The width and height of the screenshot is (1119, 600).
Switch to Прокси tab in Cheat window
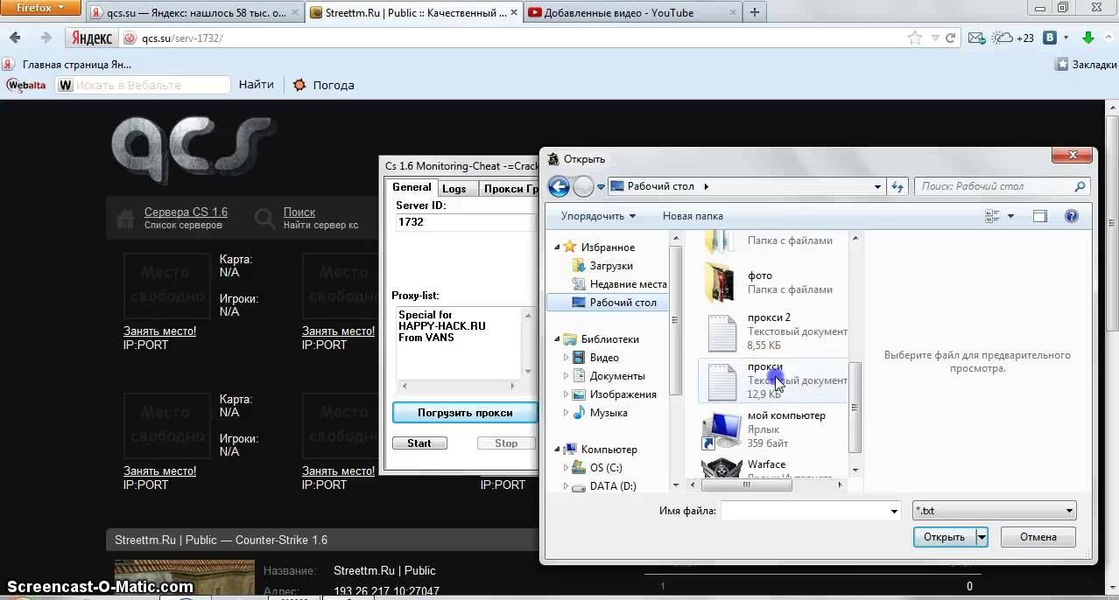[508, 189]
